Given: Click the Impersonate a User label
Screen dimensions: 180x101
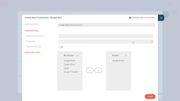Looking at the screenshot, I should 34,47.
